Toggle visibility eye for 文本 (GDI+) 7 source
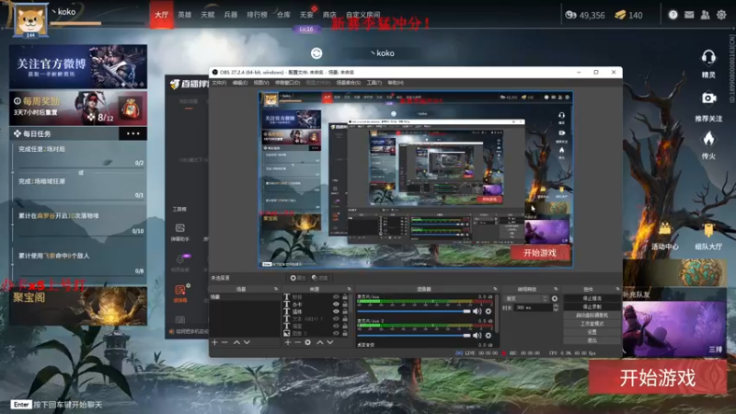Screen dimensions: 736x414 tap(336, 318)
